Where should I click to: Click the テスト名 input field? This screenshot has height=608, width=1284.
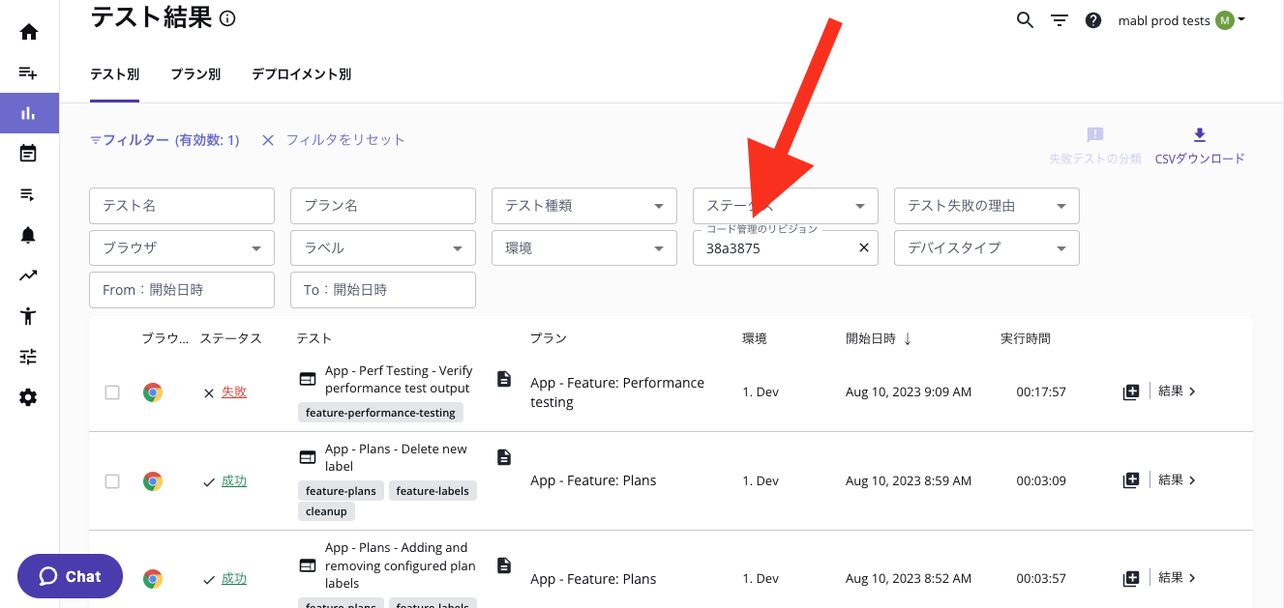[181, 206]
